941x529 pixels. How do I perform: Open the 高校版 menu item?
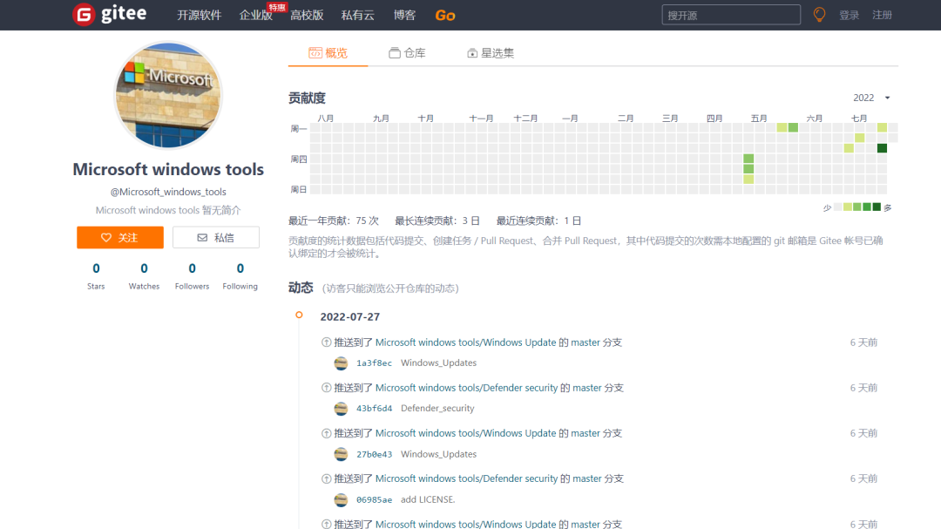click(x=307, y=15)
